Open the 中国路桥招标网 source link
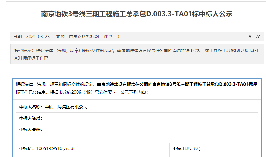This screenshot has width=266, height=157. click(84, 37)
